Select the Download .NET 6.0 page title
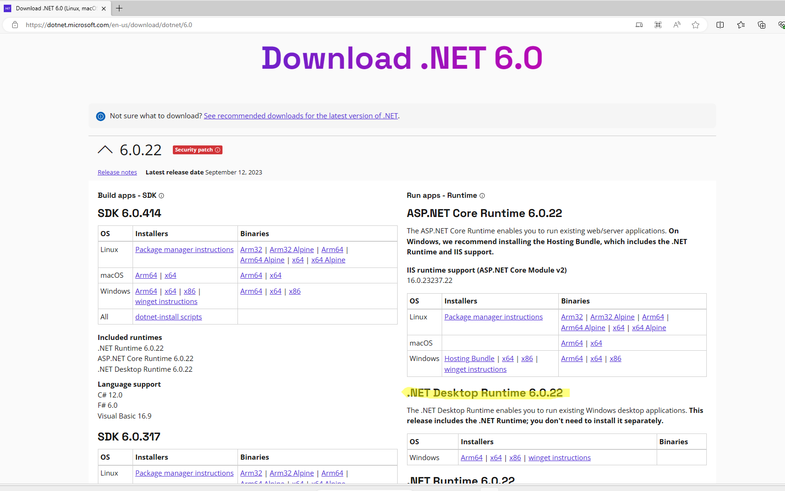 pos(402,58)
